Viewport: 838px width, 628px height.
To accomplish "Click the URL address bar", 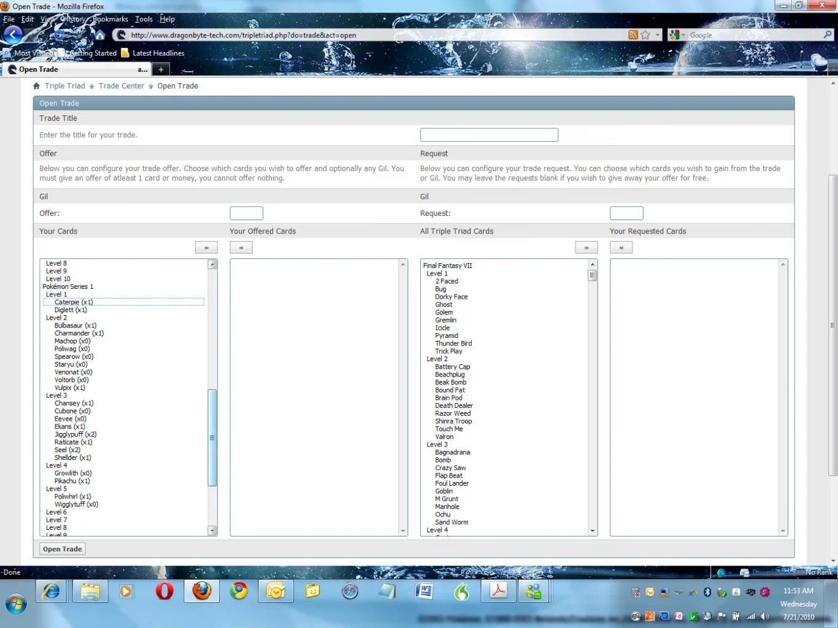I will coord(375,35).
